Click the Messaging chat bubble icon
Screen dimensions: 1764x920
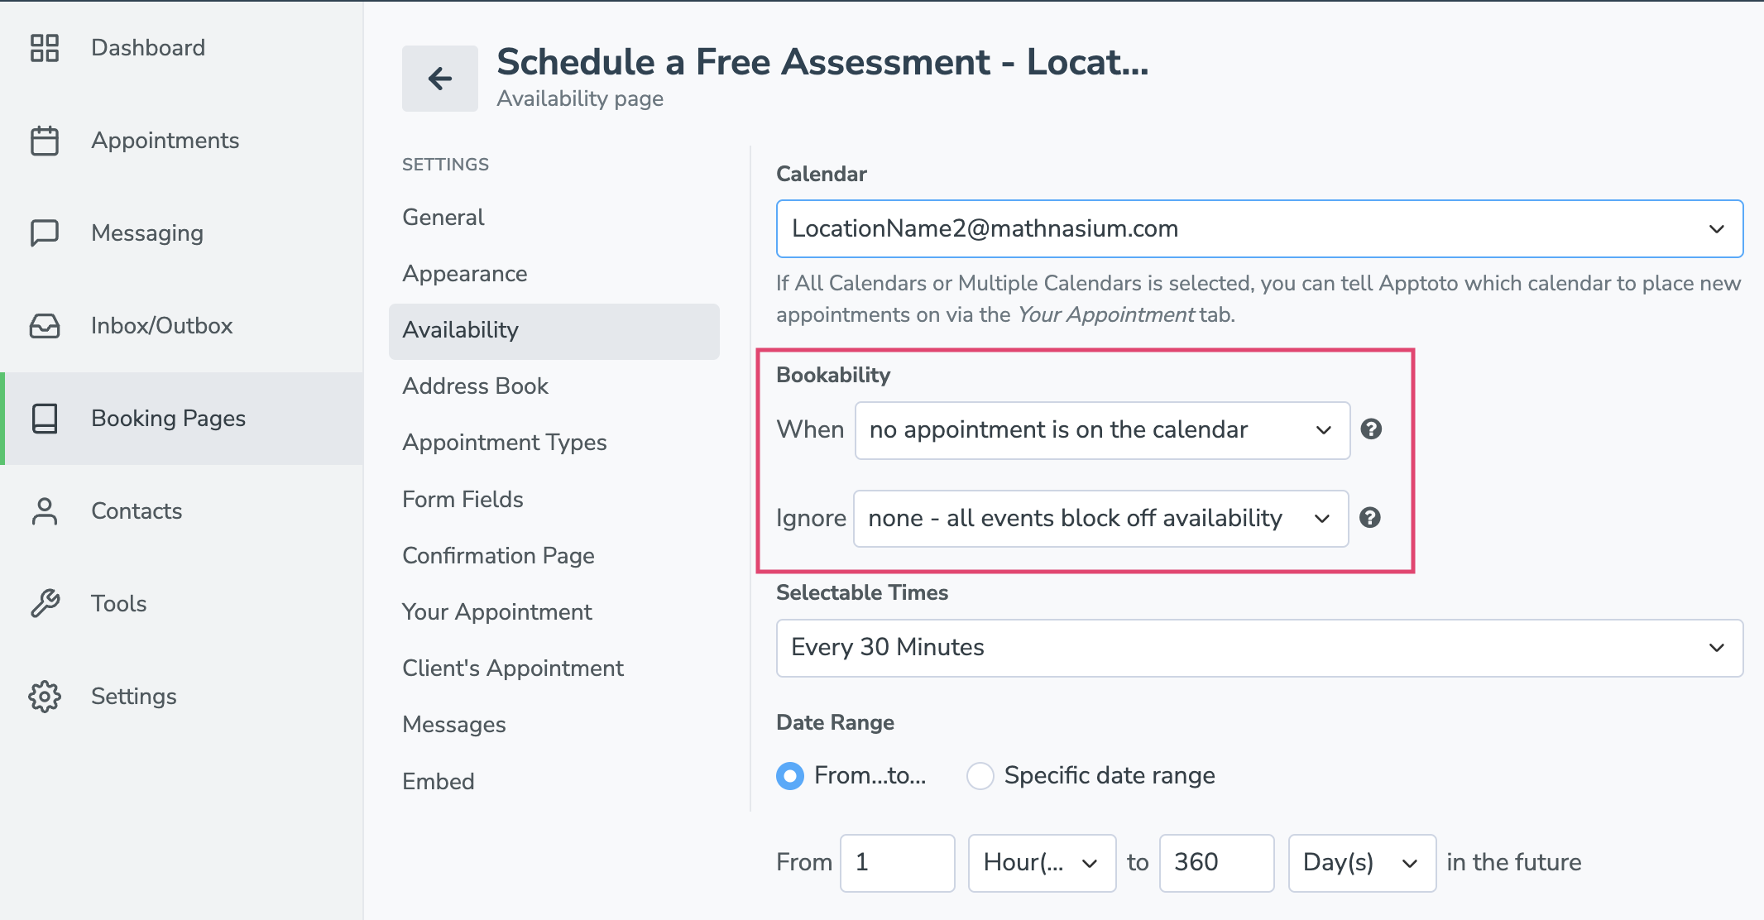click(45, 233)
